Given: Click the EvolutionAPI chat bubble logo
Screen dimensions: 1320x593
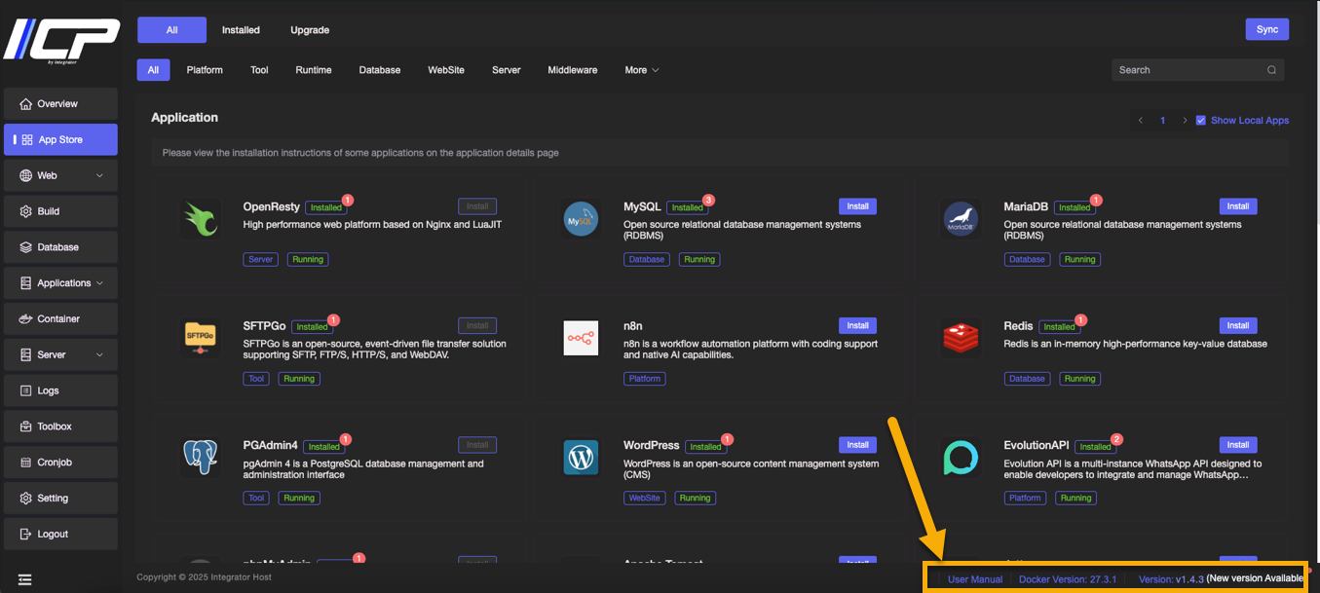Looking at the screenshot, I should 962,457.
